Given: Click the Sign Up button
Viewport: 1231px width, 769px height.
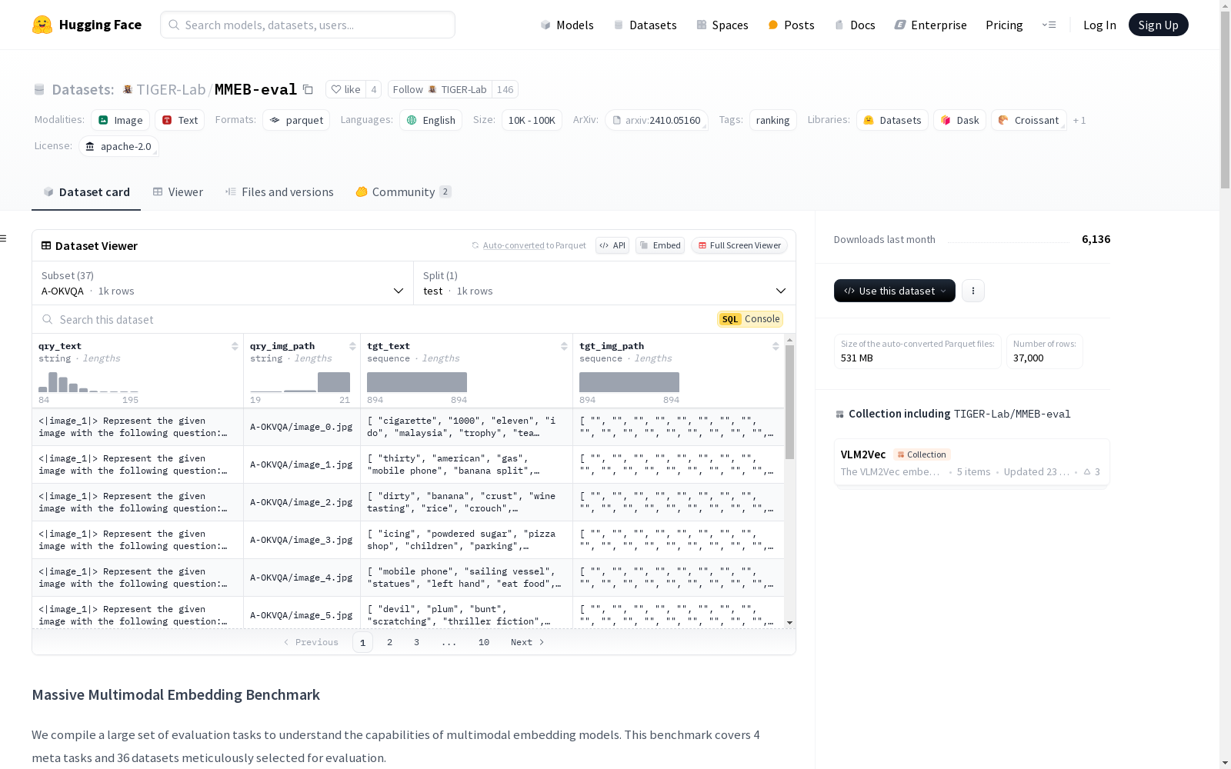Looking at the screenshot, I should (x=1158, y=25).
